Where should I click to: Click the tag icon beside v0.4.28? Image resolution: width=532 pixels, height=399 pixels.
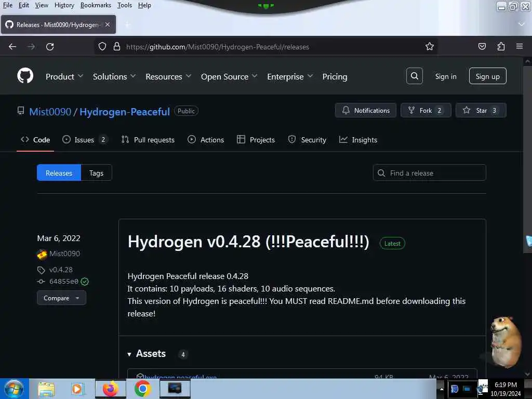tap(41, 270)
